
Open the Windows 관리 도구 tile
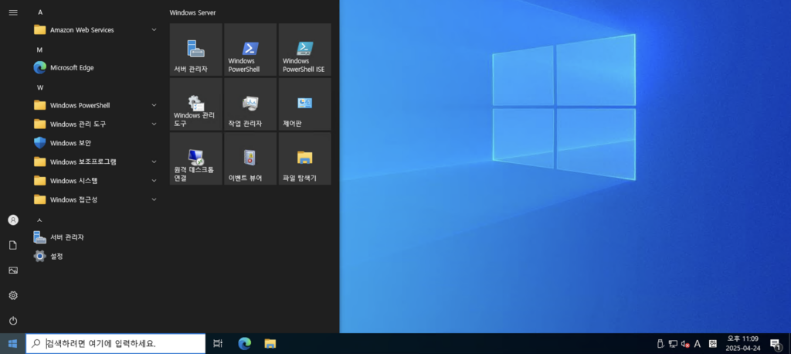(x=195, y=104)
